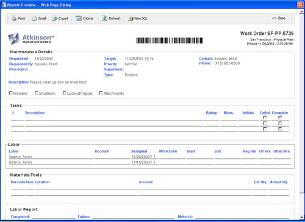Viewport: 305px width, 222px height.
Task: Check Complete box in second task row
Action: 280,124
